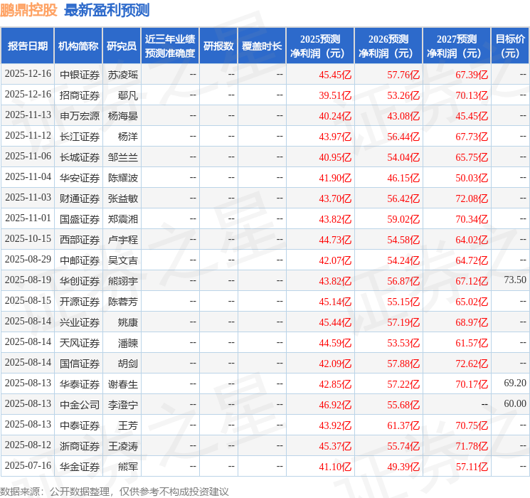Viewport: 530px width, 498px height.
Task: Click the 2027 forecast value 72.62亿
Action: [x=472, y=364]
